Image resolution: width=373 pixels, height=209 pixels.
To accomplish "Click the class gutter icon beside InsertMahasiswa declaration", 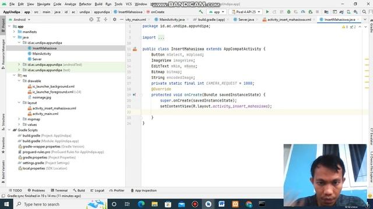I will (x=135, y=49).
